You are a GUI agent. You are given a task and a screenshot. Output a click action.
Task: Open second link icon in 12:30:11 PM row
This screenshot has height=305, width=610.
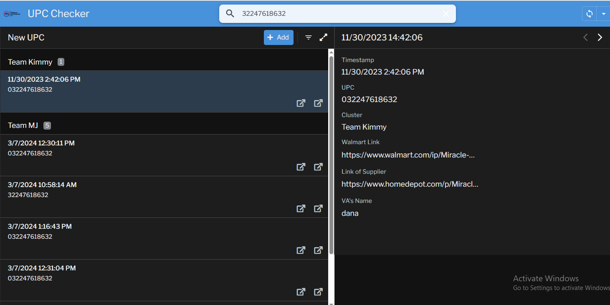pos(319,167)
